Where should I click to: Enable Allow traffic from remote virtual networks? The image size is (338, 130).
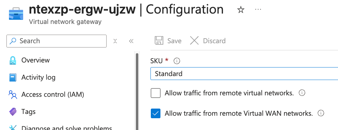click(x=156, y=93)
